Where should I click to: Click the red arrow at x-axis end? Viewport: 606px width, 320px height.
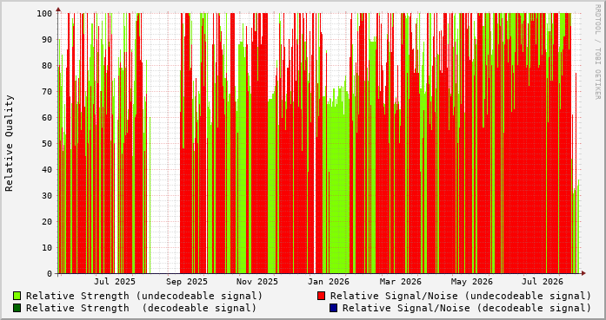[x=583, y=273]
